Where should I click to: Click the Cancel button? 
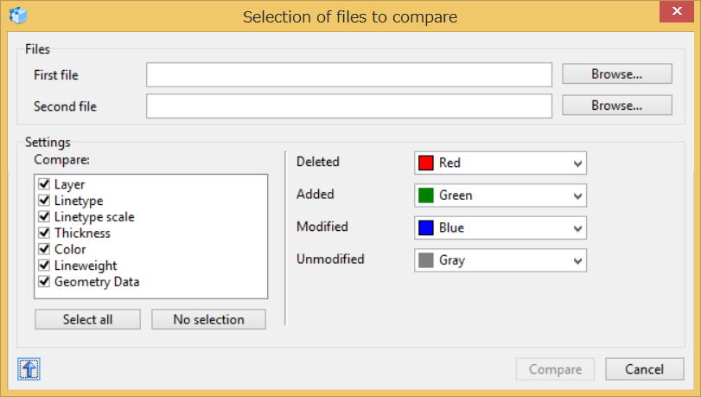pos(644,368)
